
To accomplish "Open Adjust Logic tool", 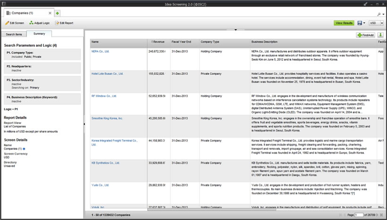I will pyautogui.click(x=40, y=23).
